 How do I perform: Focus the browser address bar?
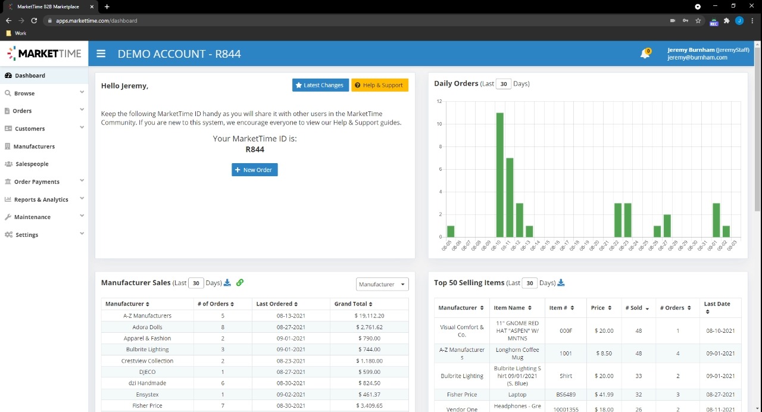(x=357, y=20)
